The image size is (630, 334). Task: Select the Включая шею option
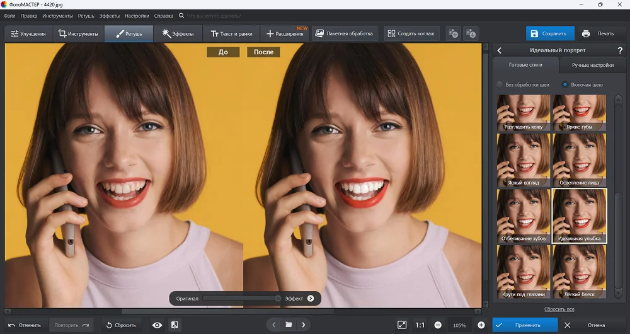point(582,85)
